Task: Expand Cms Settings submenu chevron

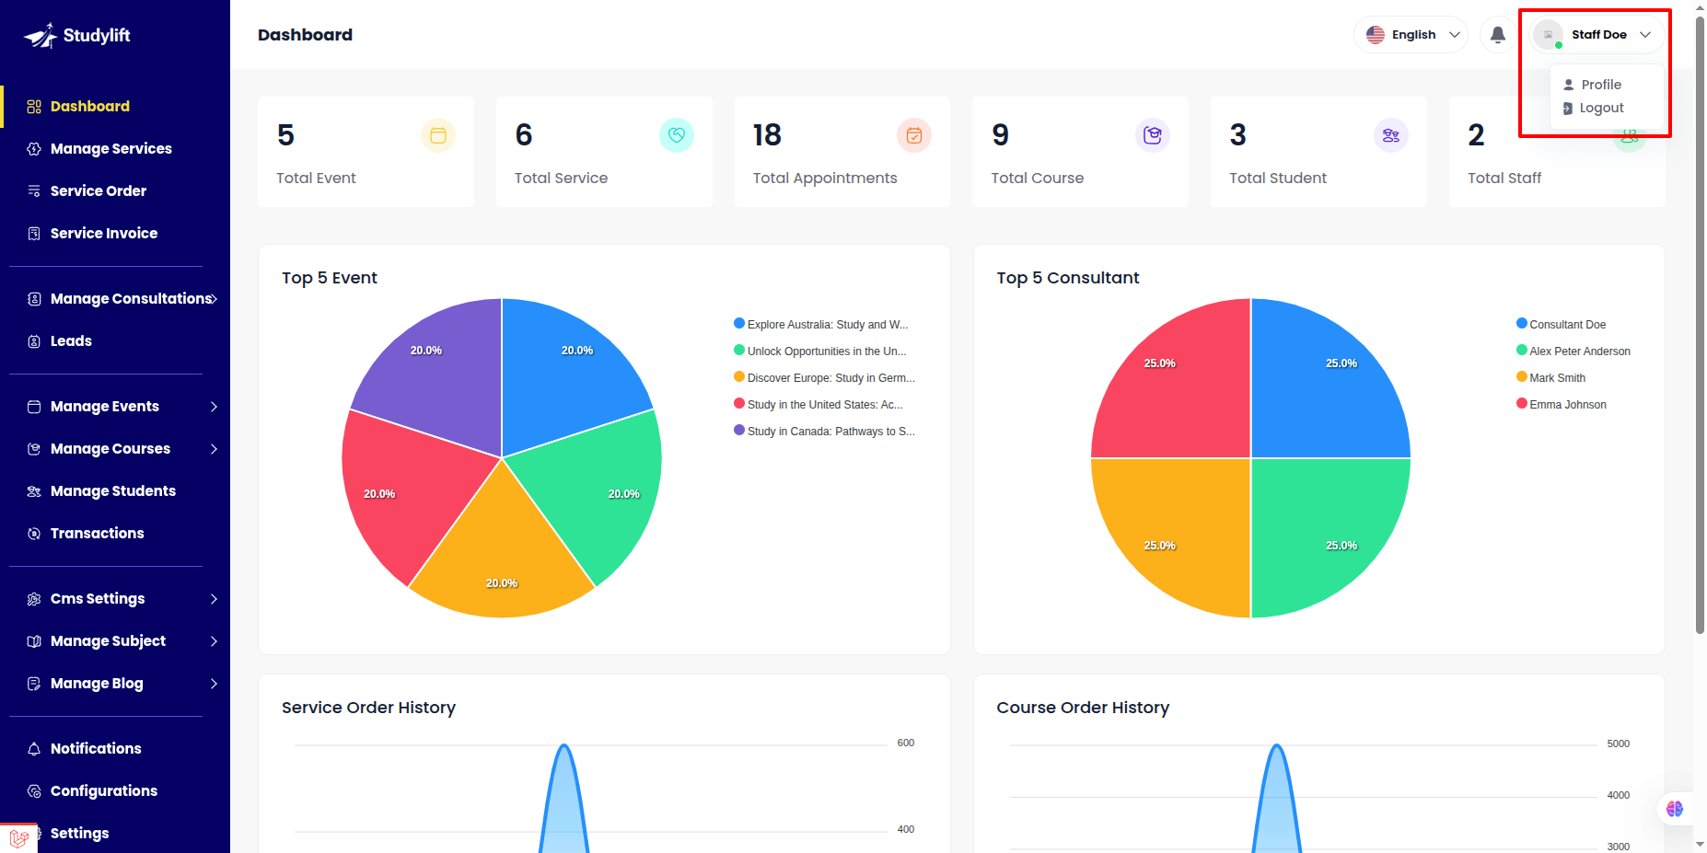Action: coord(214,599)
